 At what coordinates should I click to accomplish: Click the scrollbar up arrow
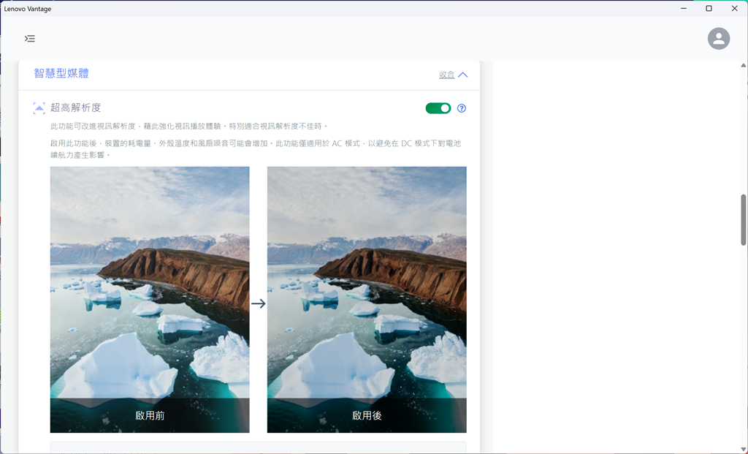click(743, 65)
